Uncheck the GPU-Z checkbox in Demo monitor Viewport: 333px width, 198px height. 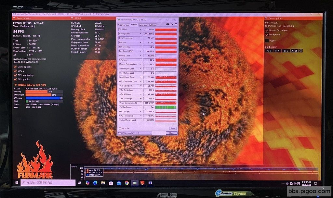15,71
